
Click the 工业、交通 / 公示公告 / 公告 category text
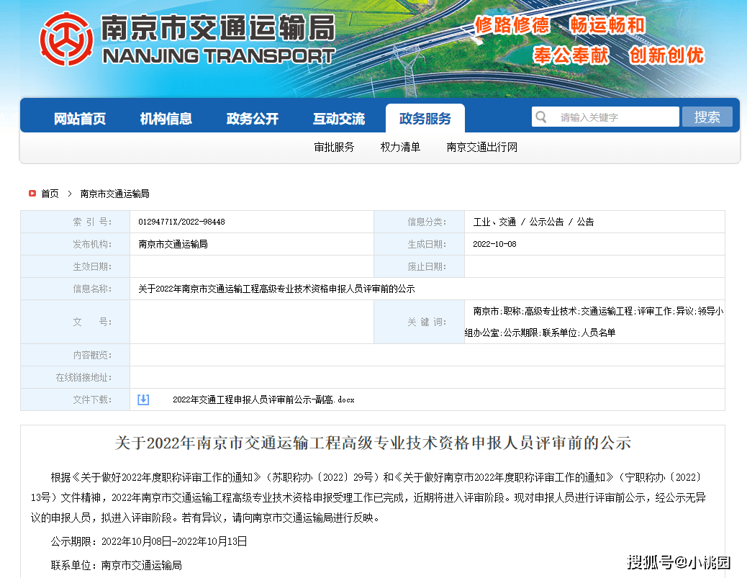tap(533, 222)
